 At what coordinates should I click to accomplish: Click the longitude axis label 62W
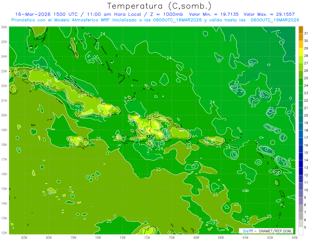pyautogui.click(x=270, y=237)
